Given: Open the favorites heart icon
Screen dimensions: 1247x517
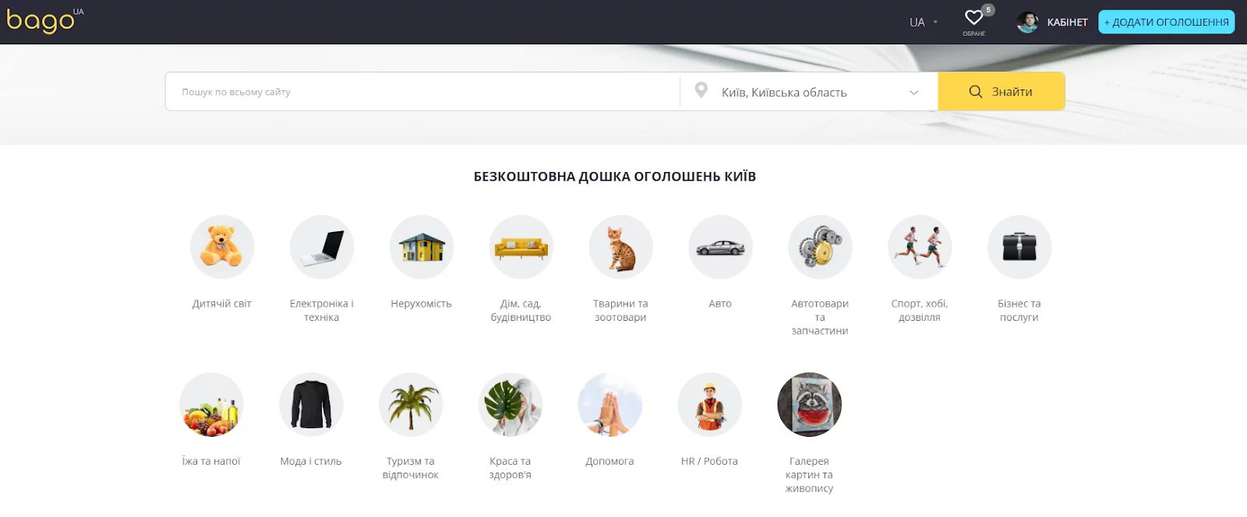Looking at the screenshot, I should [973, 18].
